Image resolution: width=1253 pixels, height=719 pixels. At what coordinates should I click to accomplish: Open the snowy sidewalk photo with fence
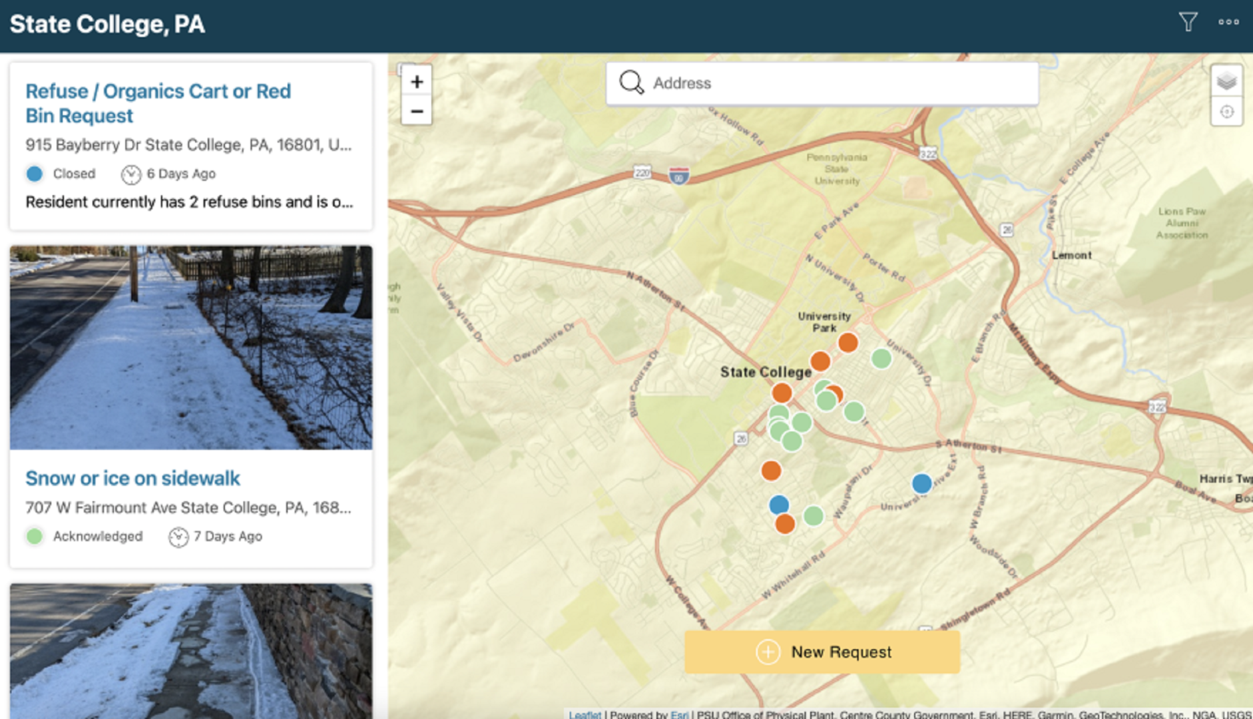pyautogui.click(x=191, y=348)
